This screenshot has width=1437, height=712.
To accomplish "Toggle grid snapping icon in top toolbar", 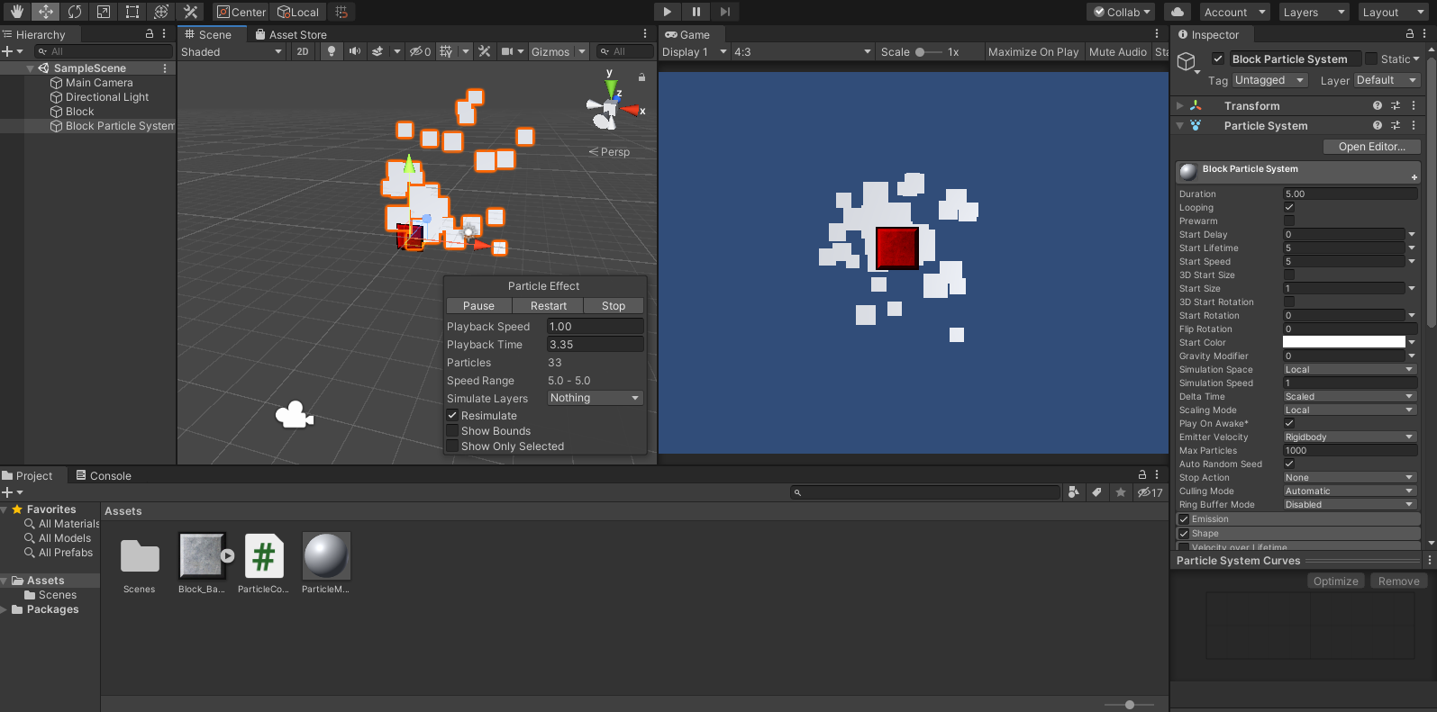I will [341, 12].
